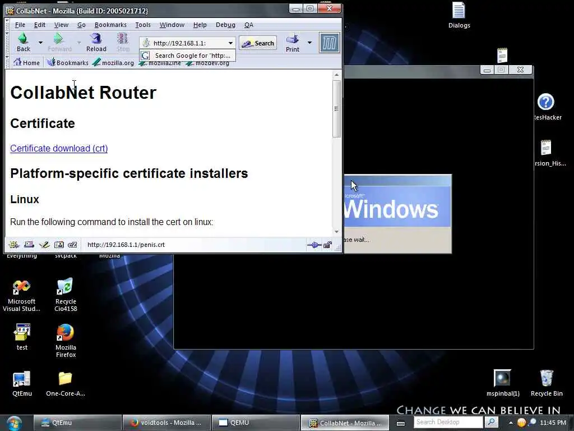Select the Mozilla Firefox desktop shortcut
The image size is (574, 431).
(66, 341)
